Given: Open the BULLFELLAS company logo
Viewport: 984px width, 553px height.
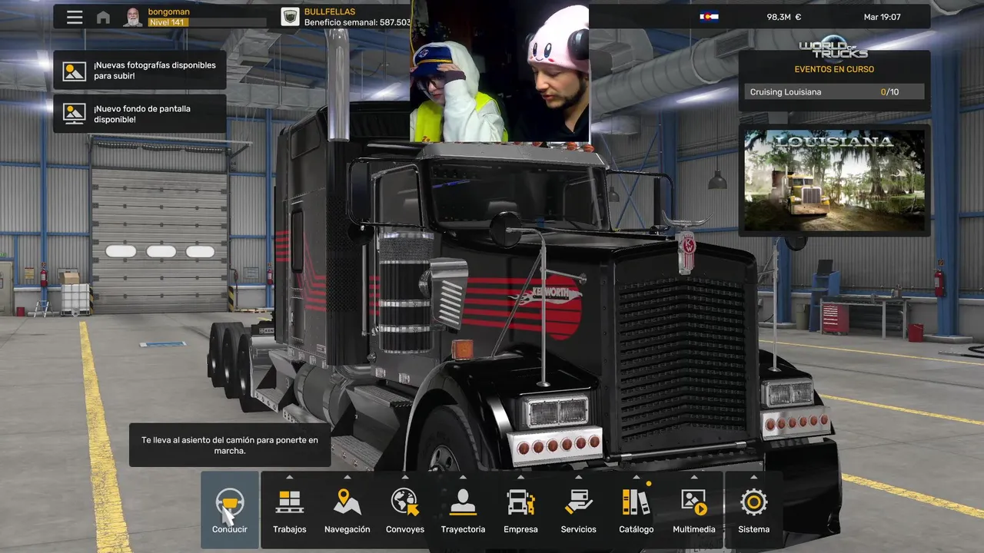Looking at the screenshot, I should [x=290, y=17].
